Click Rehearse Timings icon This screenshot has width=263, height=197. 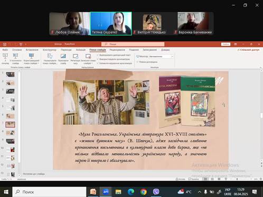coord(76,56)
